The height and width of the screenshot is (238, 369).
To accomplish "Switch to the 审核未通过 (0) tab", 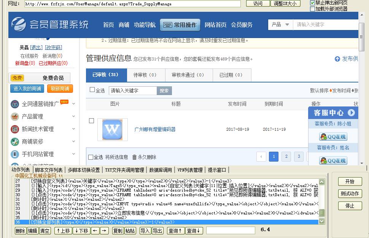I will pyautogui.click(x=189, y=75).
